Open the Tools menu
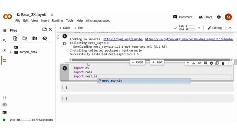 70,21
